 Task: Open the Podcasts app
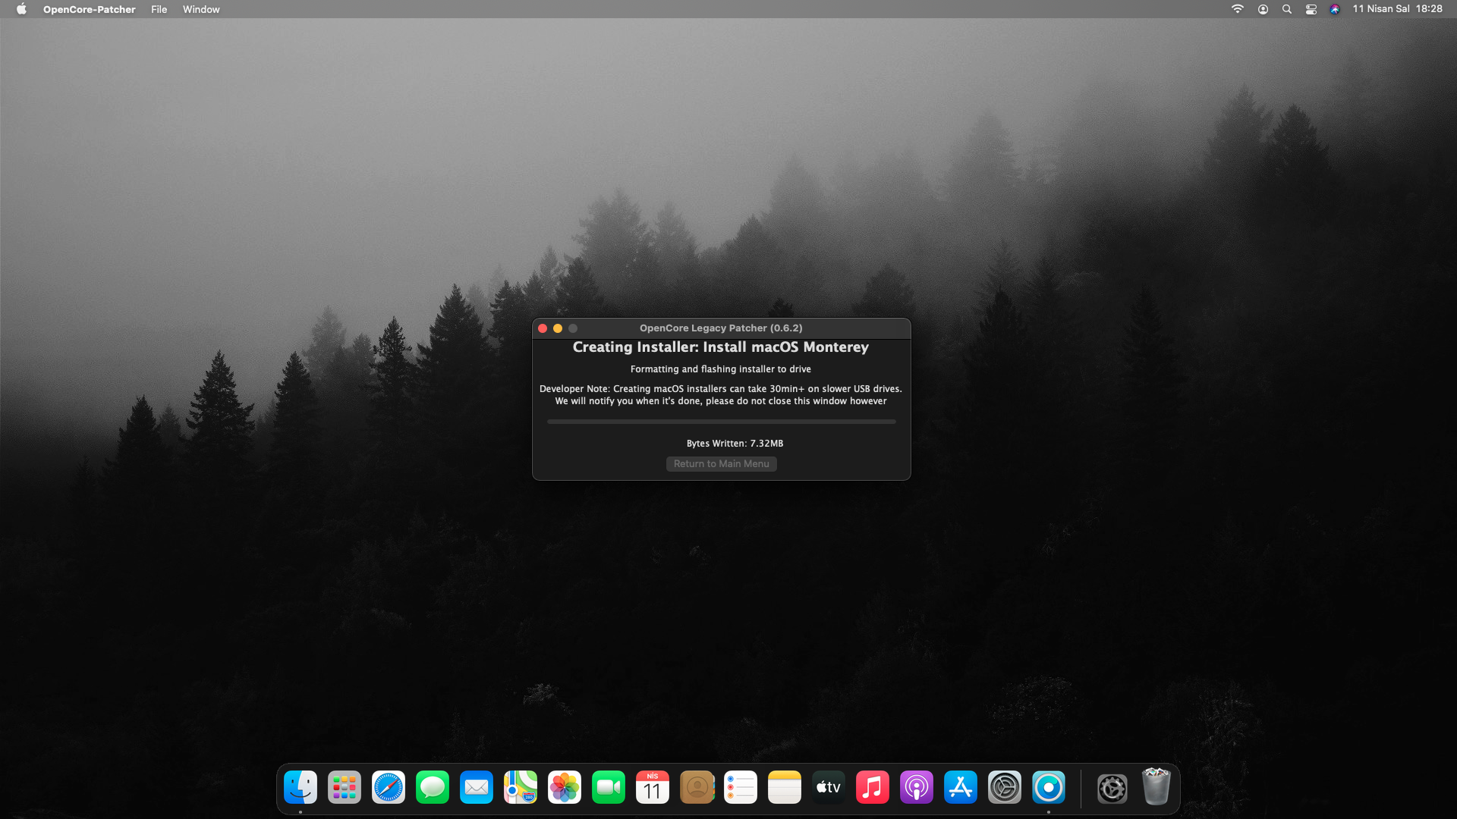(917, 788)
